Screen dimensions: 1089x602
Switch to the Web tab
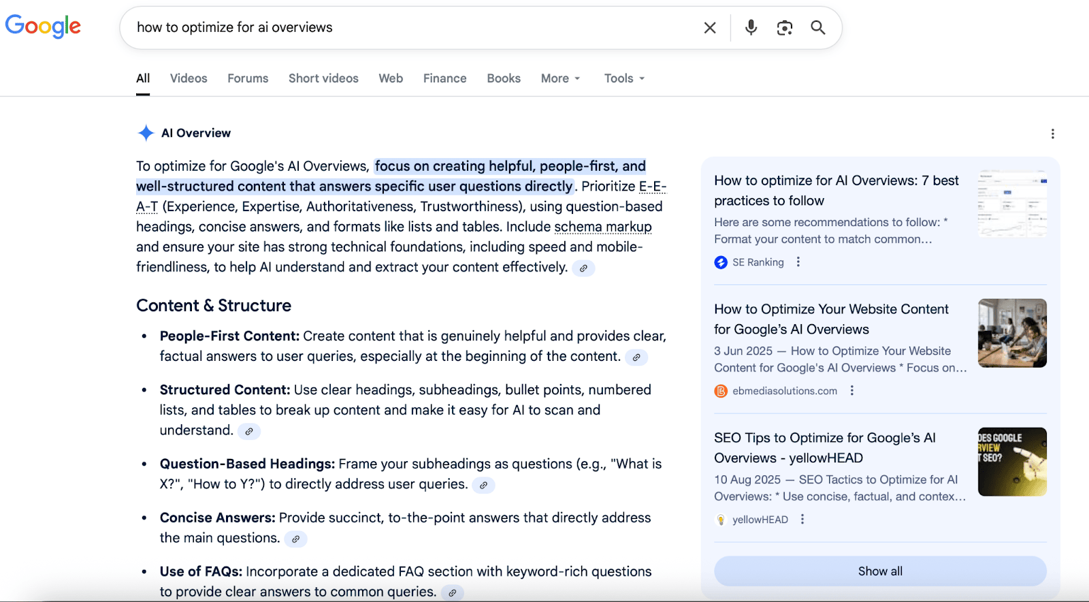point(391,78)
